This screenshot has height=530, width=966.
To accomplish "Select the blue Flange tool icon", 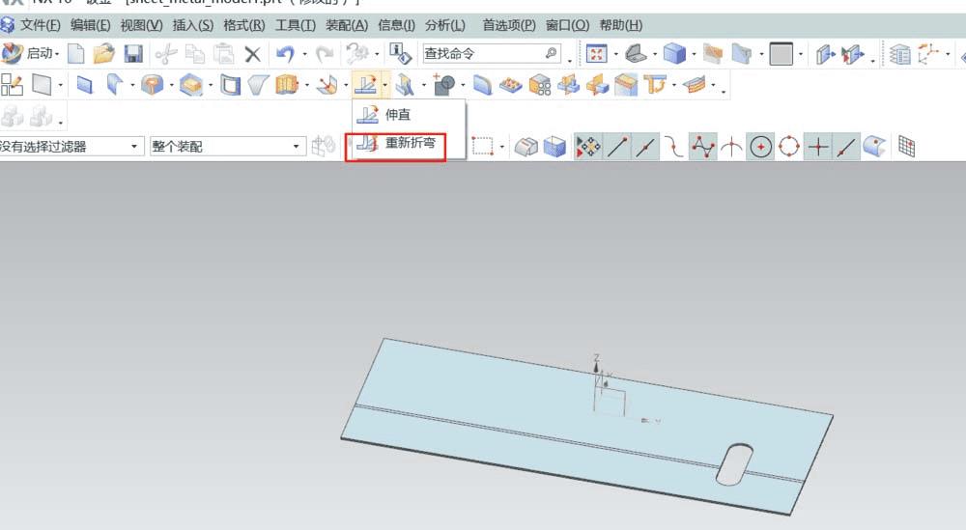I will click(x=84, y=84).
